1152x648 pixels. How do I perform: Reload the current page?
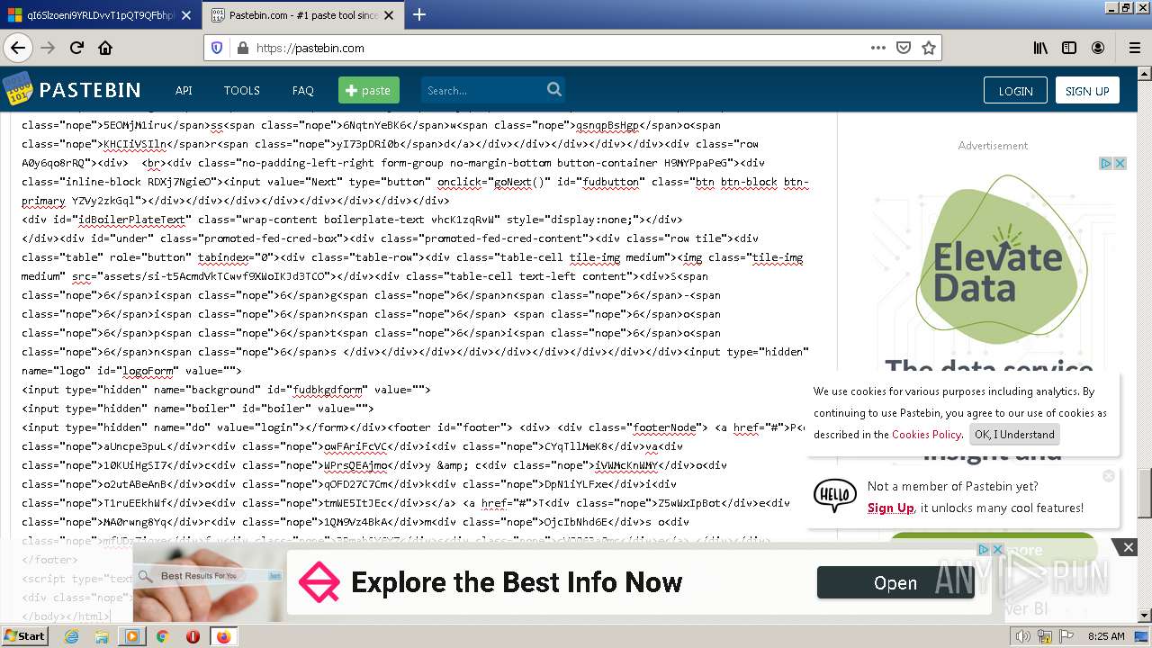(76, 48)
